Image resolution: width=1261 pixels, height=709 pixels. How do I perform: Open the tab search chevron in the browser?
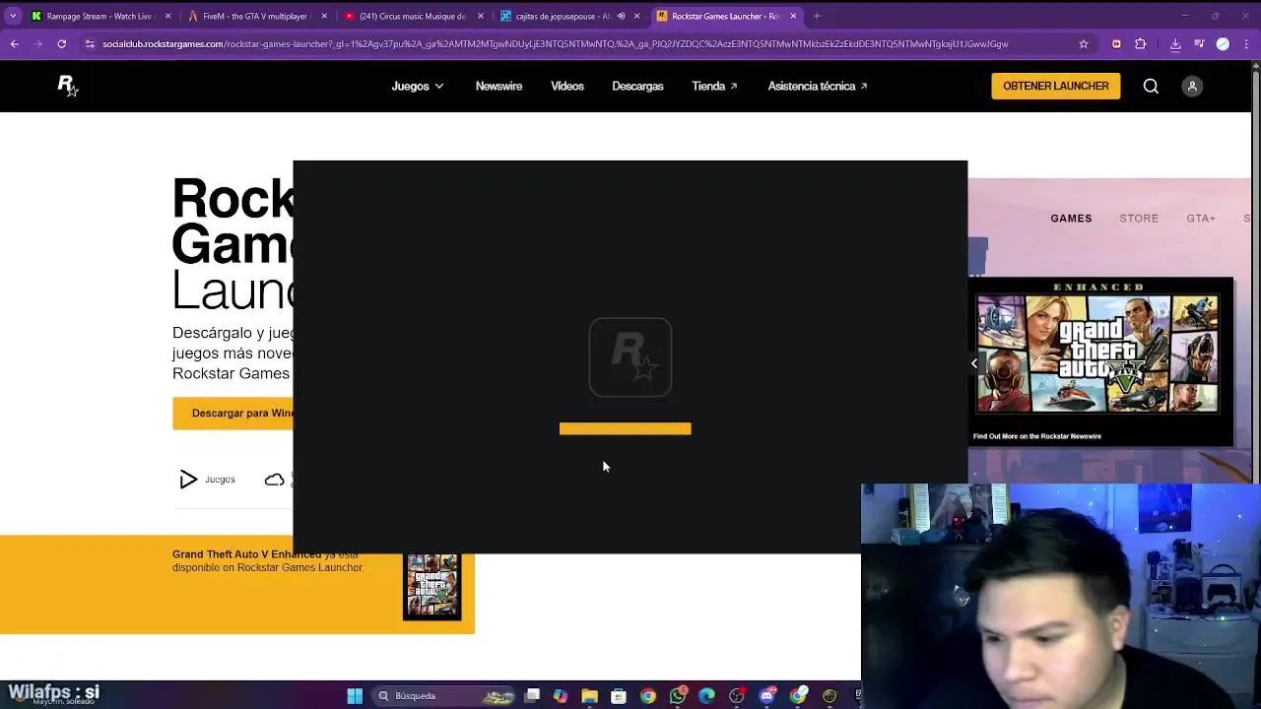[13, 16]
